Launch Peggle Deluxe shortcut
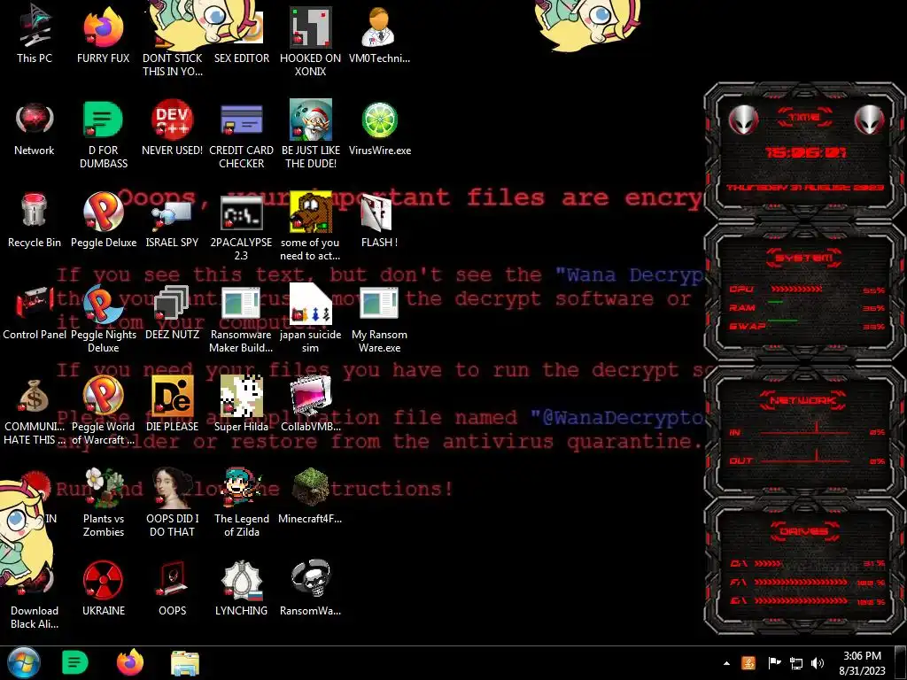Image resolution: width=907 pixels, height=680 pixels. tap(104, 220)
